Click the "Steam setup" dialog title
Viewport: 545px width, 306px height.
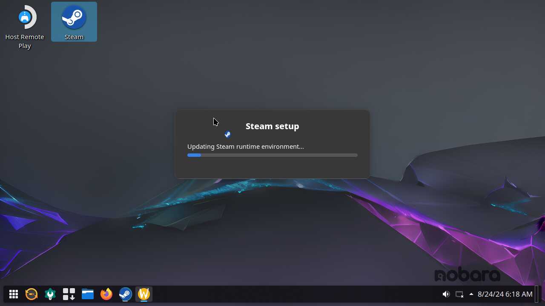pos(272,126)
